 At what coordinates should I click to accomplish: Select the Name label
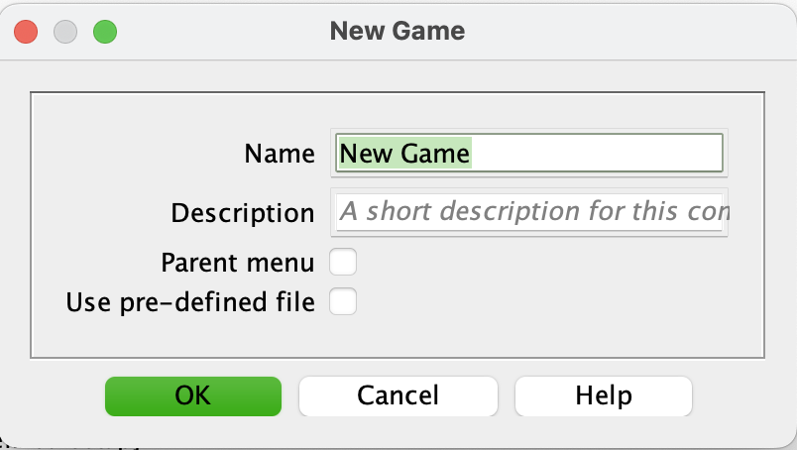pos(280,154)
